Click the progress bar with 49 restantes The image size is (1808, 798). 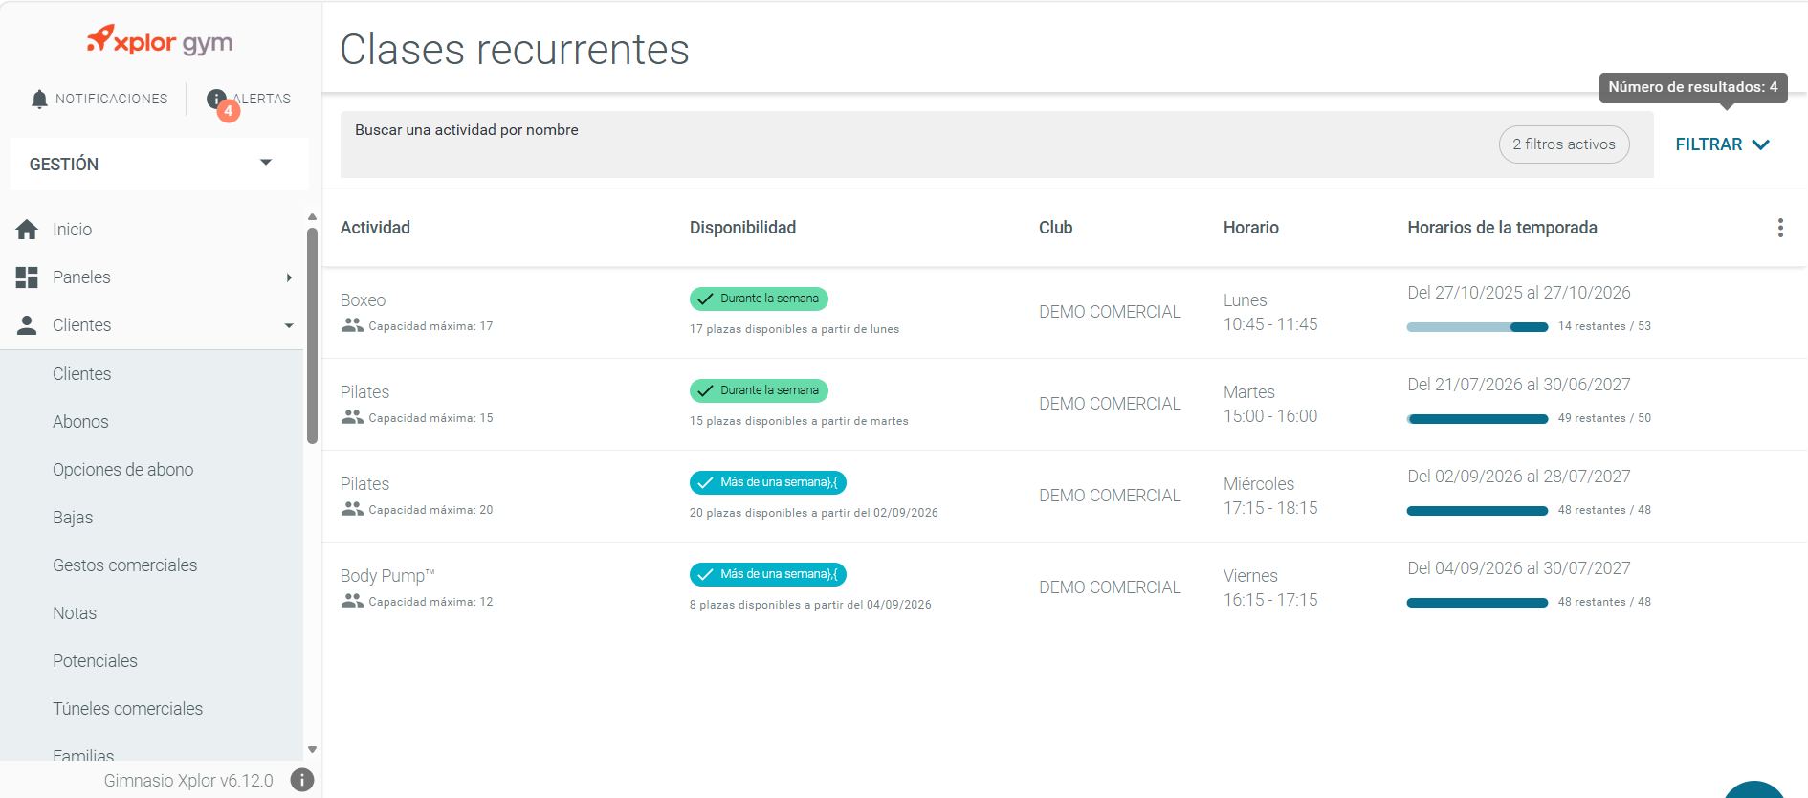click(1477, 419)
